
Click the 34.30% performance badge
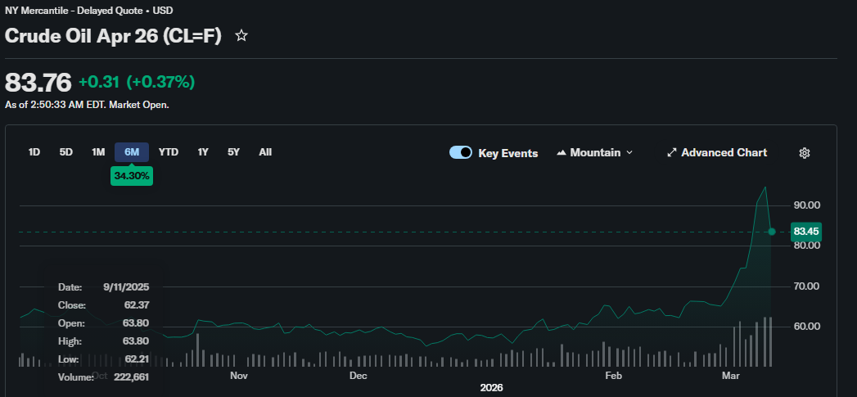[132, 176]
